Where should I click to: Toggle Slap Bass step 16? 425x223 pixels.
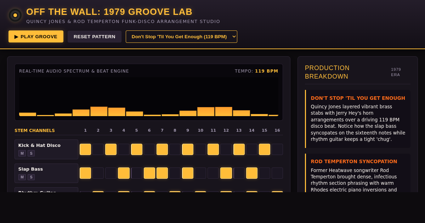click(x=277, y=173)
